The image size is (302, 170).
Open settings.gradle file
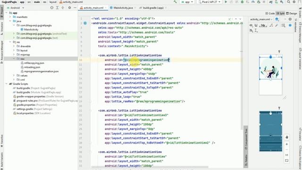point(25,109)
